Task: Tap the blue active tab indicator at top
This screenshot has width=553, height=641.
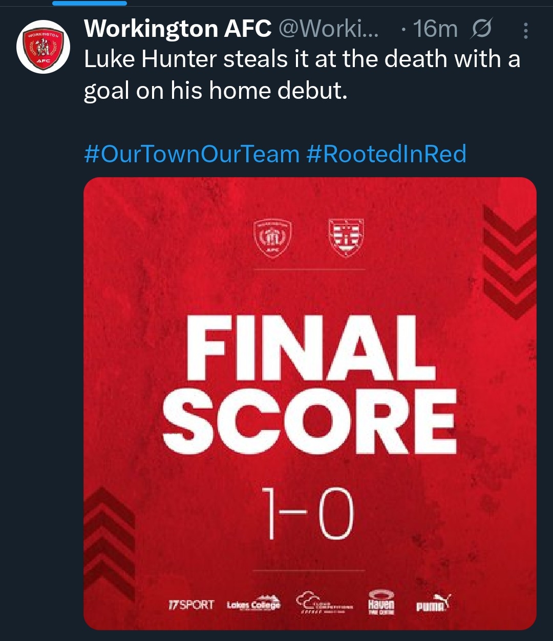Action: point(90,3)
